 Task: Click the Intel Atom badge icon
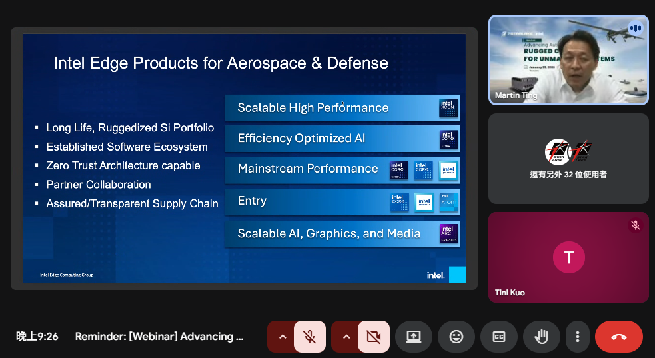click(448, 202)
